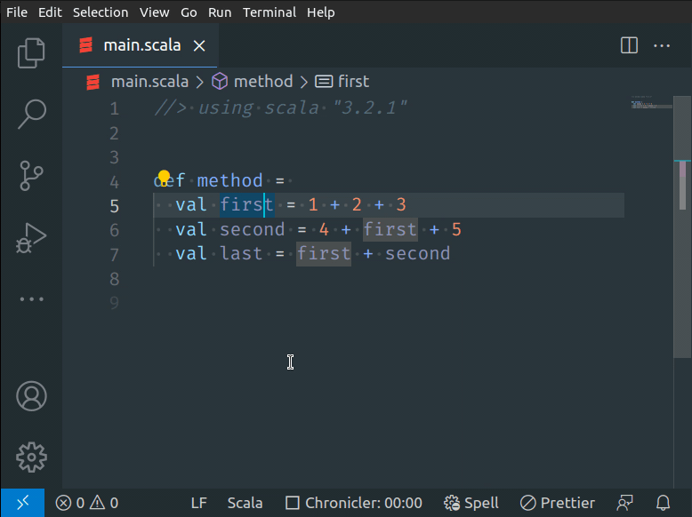692x517 pixels.
Task: Select the main.scala editor tab
Action: pos(141,45)
